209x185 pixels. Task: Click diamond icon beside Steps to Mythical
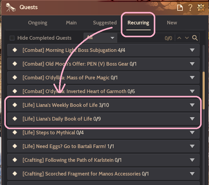(14, 132)
